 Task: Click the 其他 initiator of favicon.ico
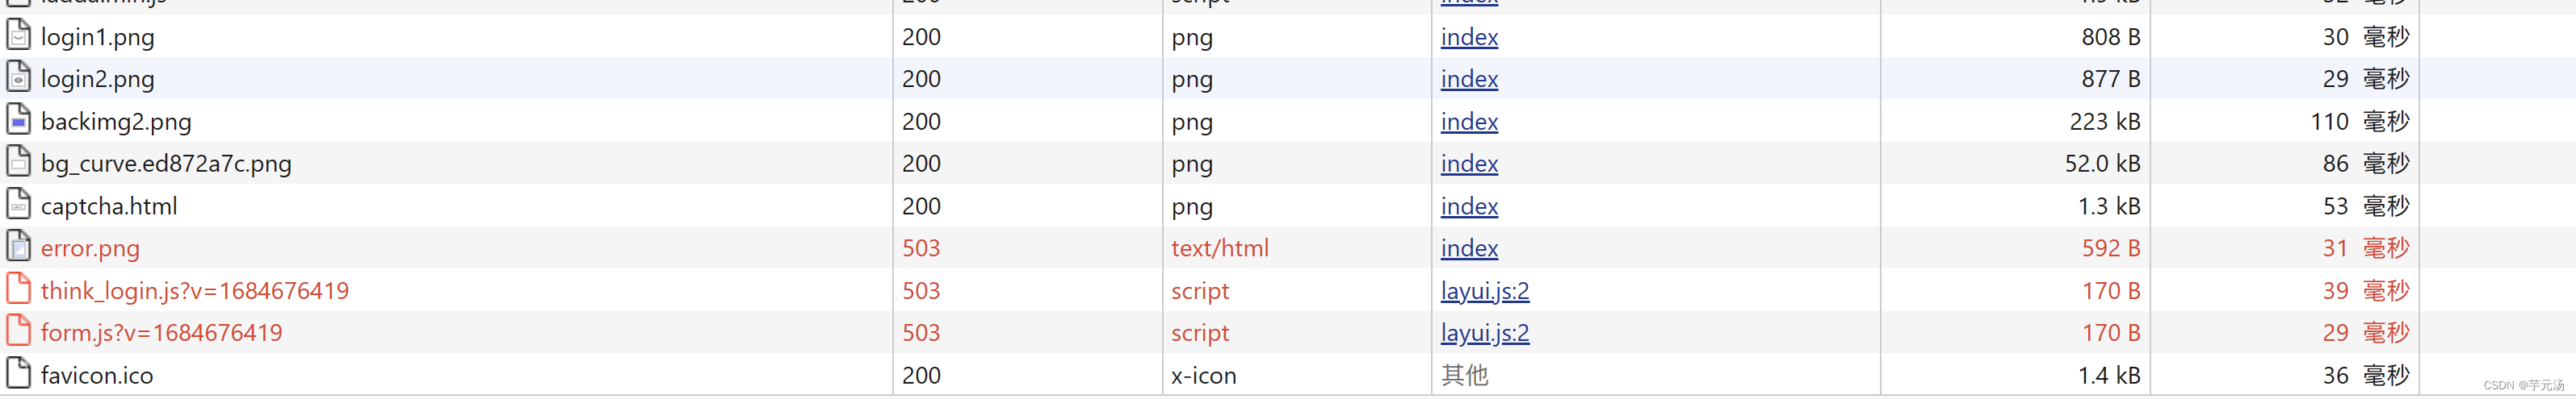click(x=1465, y=375)
